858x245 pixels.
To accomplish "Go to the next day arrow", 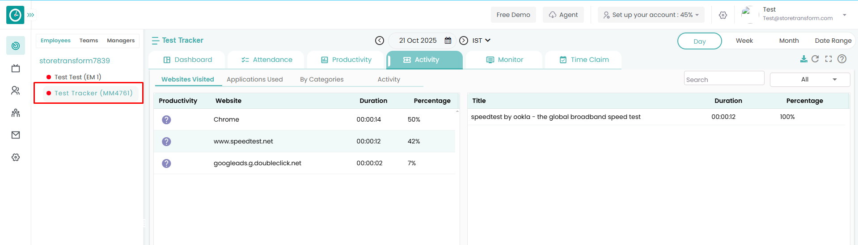I will click(464, 41).
